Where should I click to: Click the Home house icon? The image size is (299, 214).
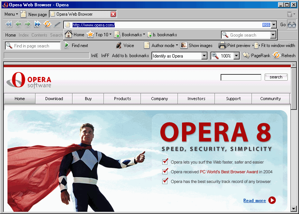(68, 34)
